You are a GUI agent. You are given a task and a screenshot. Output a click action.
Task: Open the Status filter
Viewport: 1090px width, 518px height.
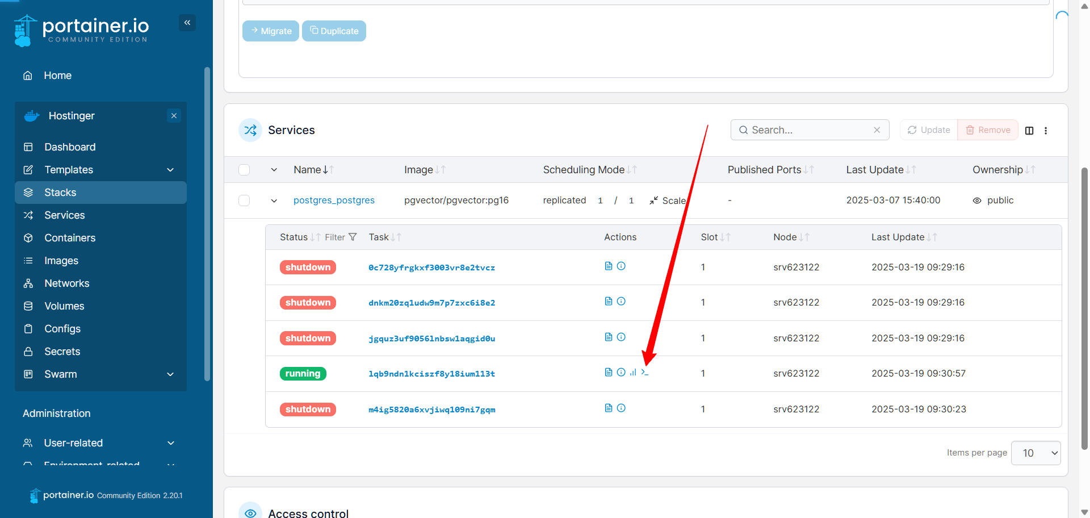click(x=341, y=237)
